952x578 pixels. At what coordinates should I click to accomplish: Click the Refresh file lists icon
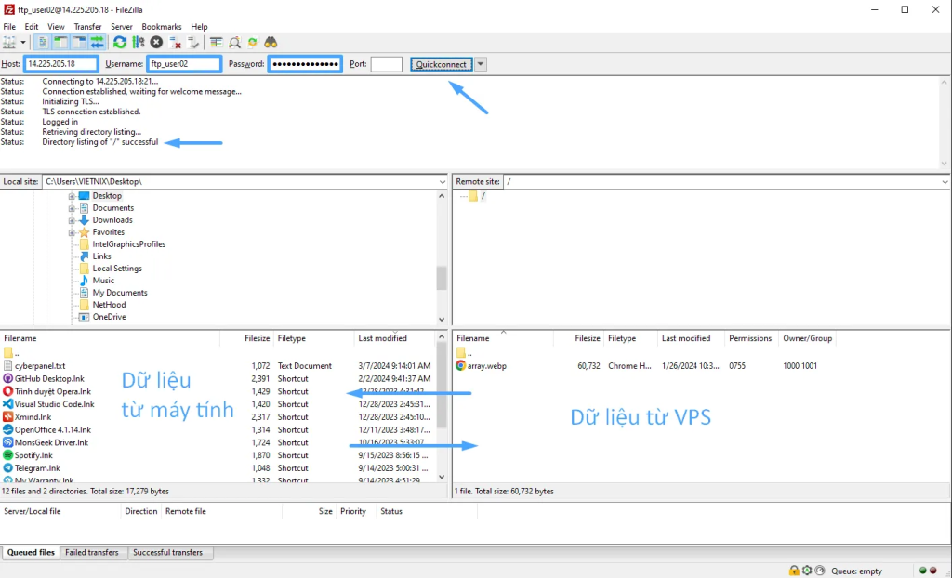click(x=120, y=43)
